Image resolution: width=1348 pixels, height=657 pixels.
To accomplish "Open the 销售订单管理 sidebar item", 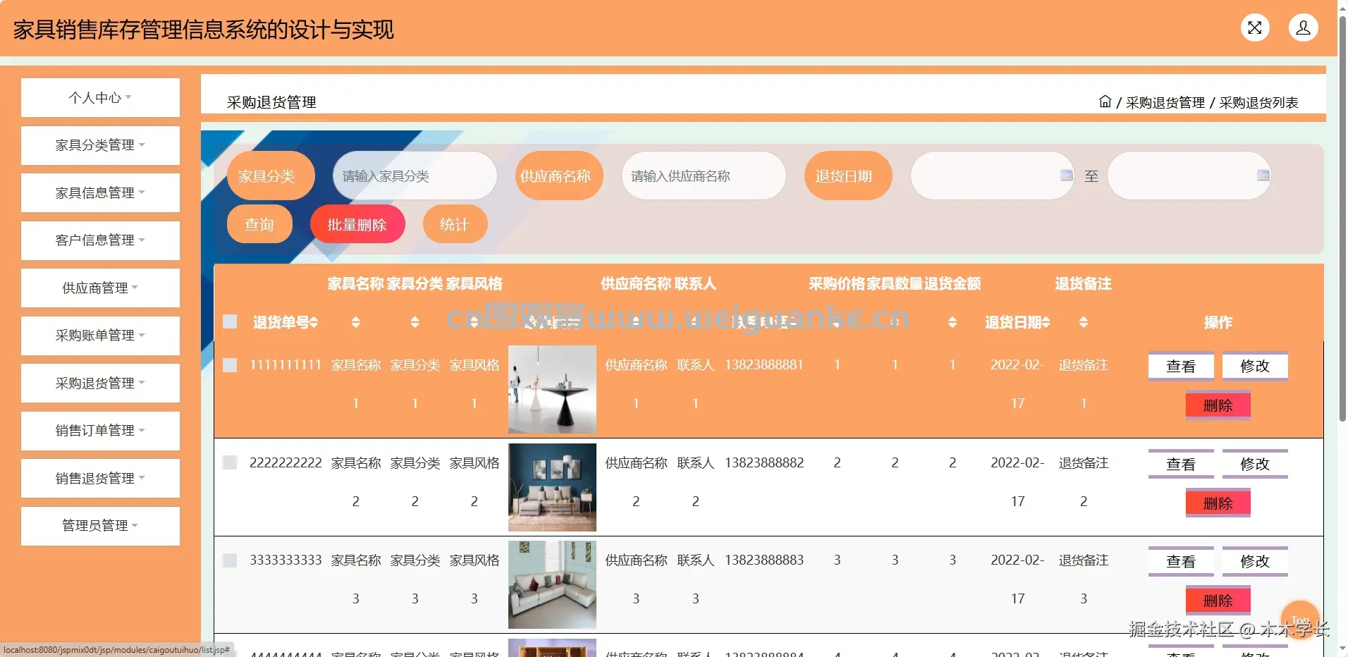I will pyautogui.click(x=100, y=431).
